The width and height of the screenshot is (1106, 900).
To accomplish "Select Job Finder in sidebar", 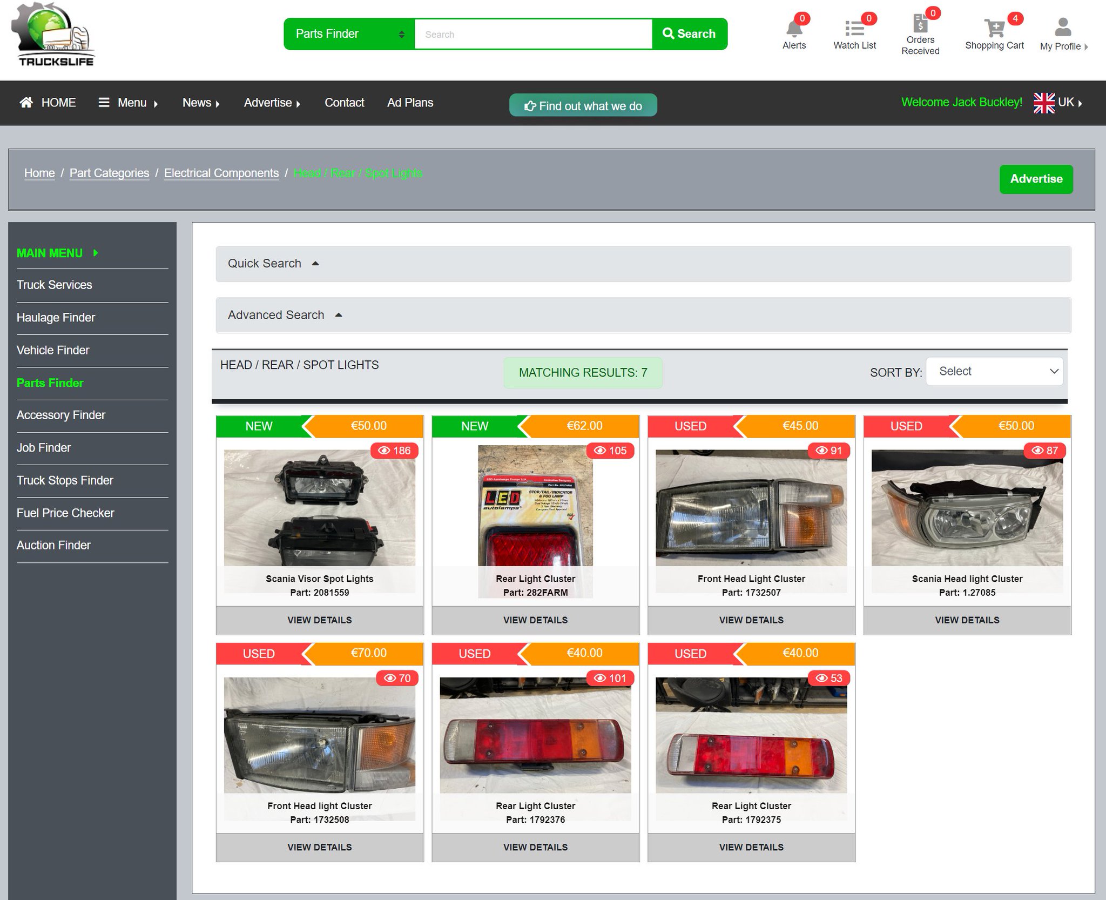I will click(x=43, y=448).
